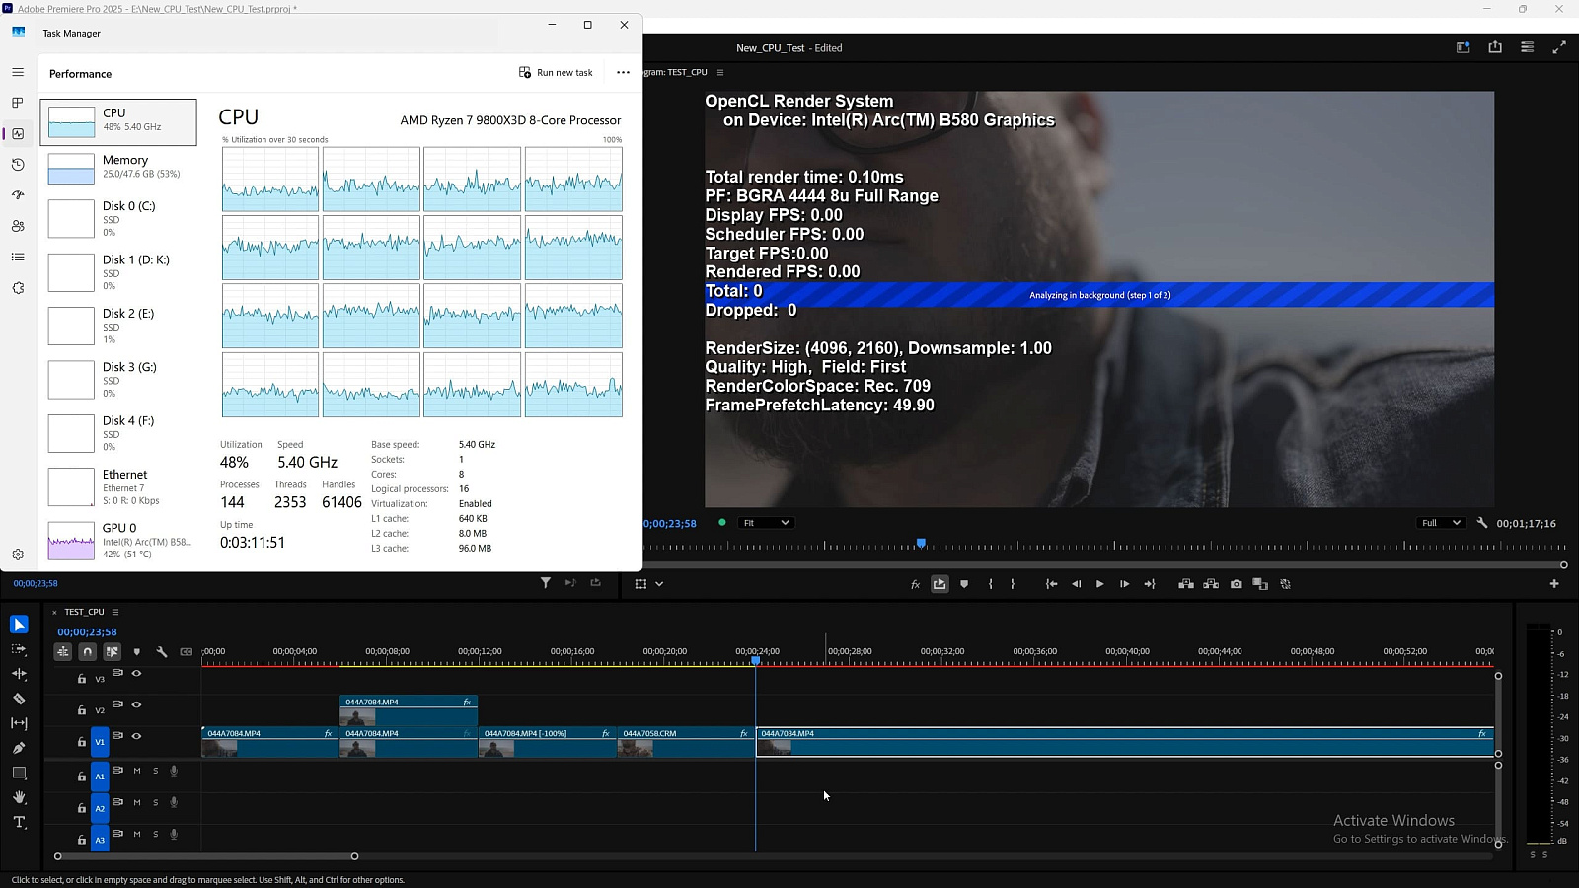Solo audio track A2
The image size is (1579, 888).
(155, 802)
